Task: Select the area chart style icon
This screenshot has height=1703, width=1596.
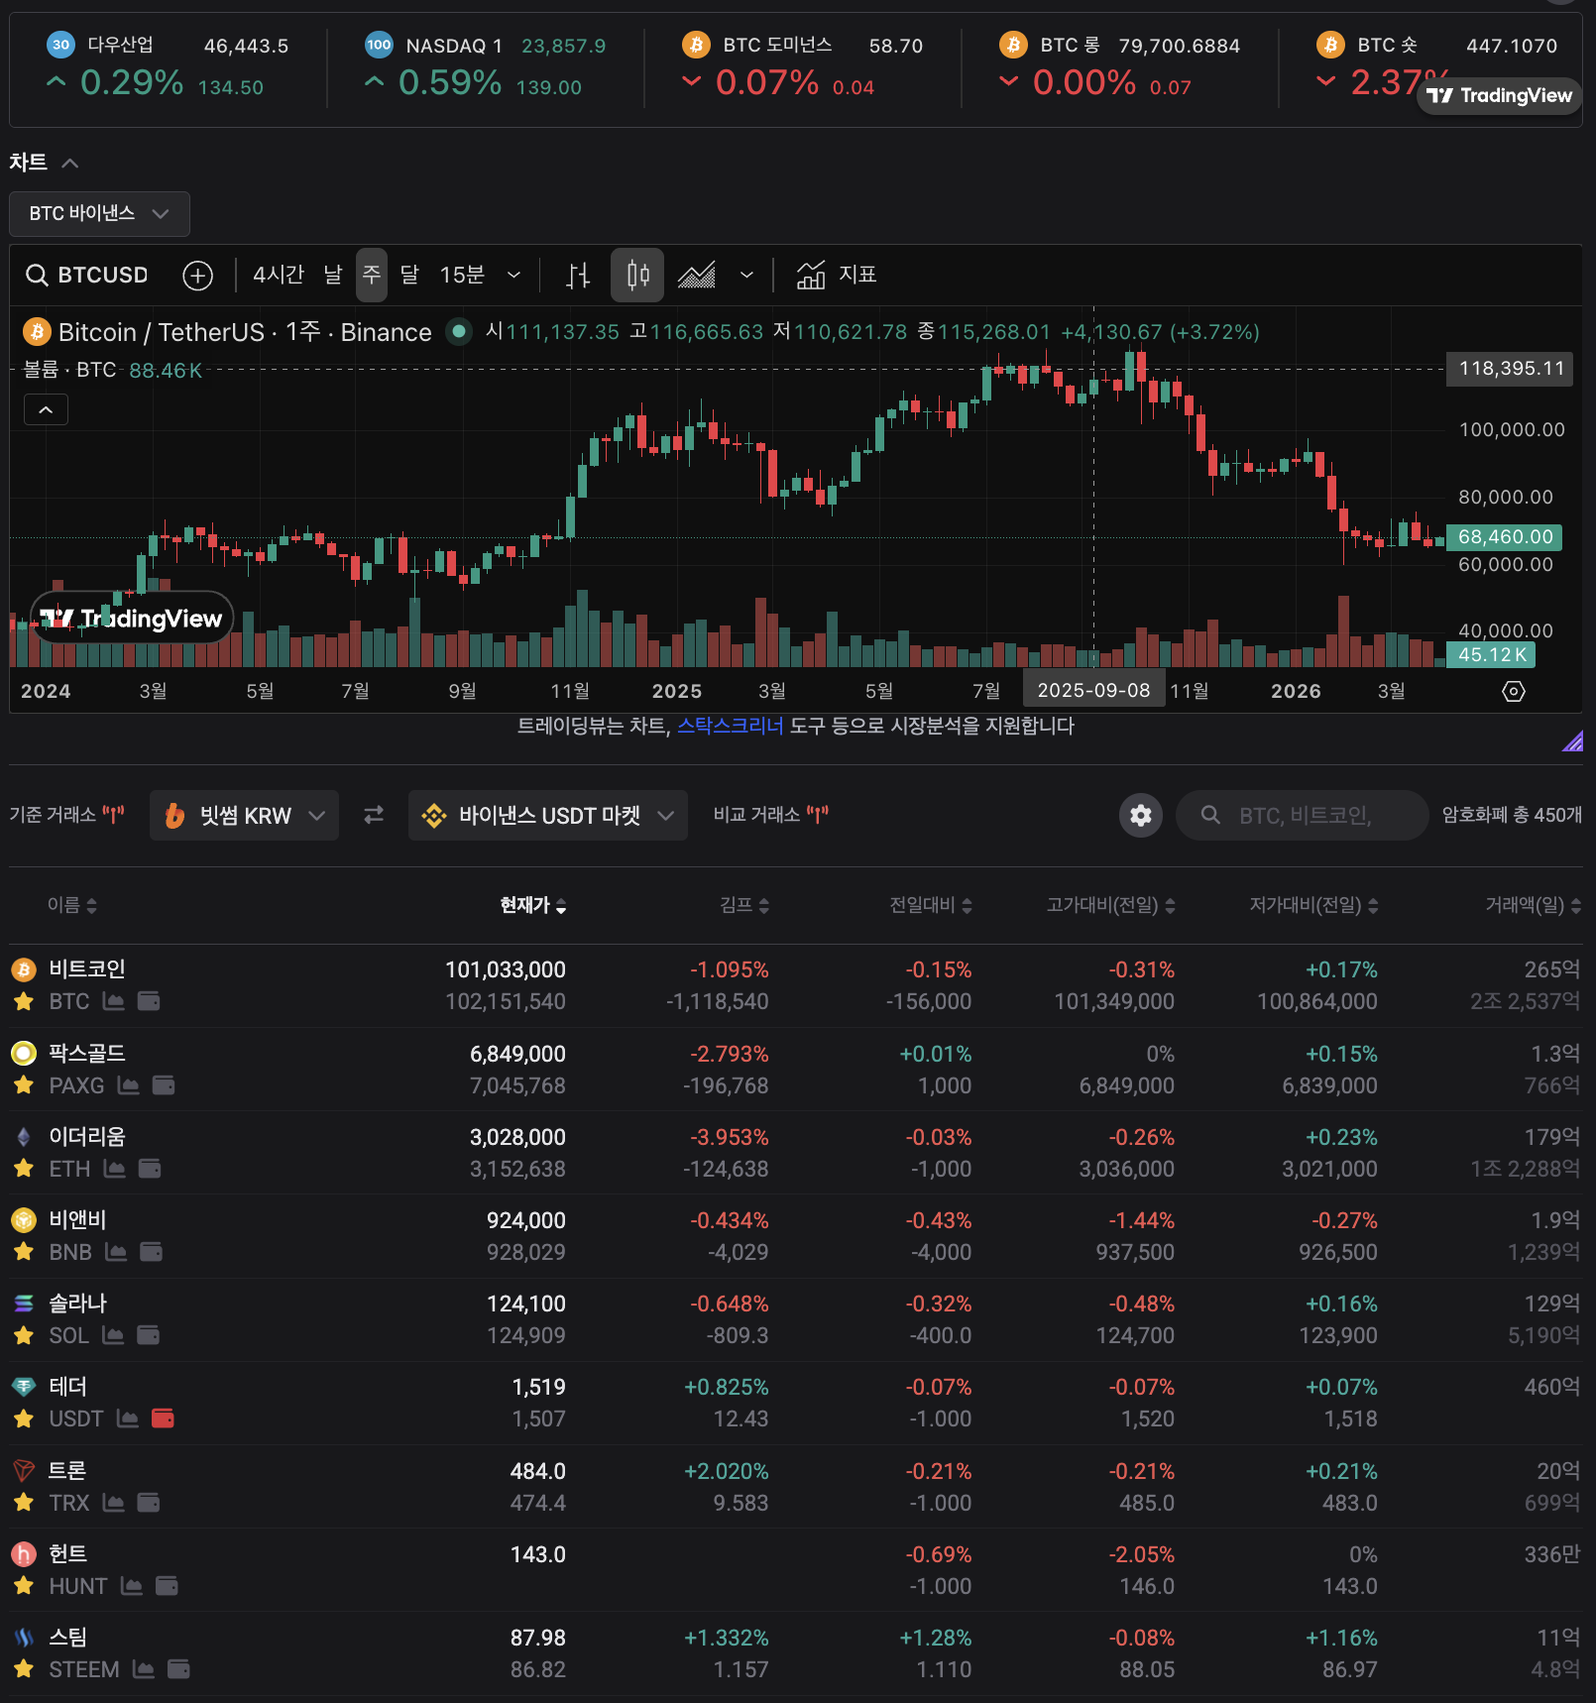Action: coord(697,276)
